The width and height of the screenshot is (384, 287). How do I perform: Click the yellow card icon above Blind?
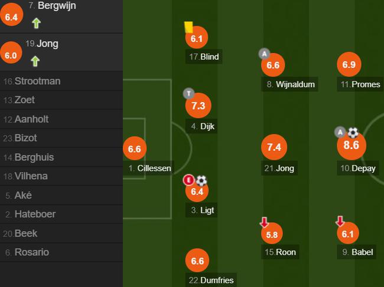(x=188, y=27)
